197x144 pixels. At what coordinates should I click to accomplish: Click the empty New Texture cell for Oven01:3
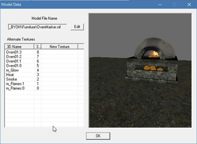59,52
